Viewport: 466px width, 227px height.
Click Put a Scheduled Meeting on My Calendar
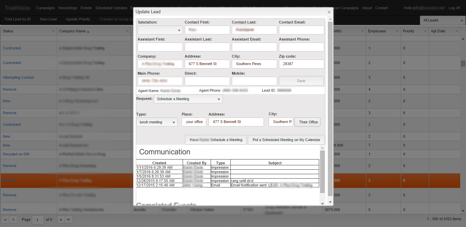[x=286, y=140]
